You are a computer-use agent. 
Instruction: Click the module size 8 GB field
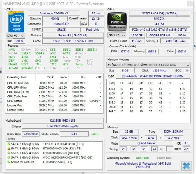[x=125, y=70]
